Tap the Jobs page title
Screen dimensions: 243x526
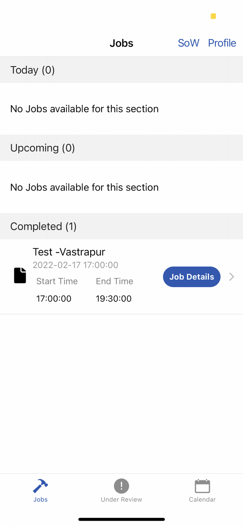pyautogui.click(x=121, y=43)
